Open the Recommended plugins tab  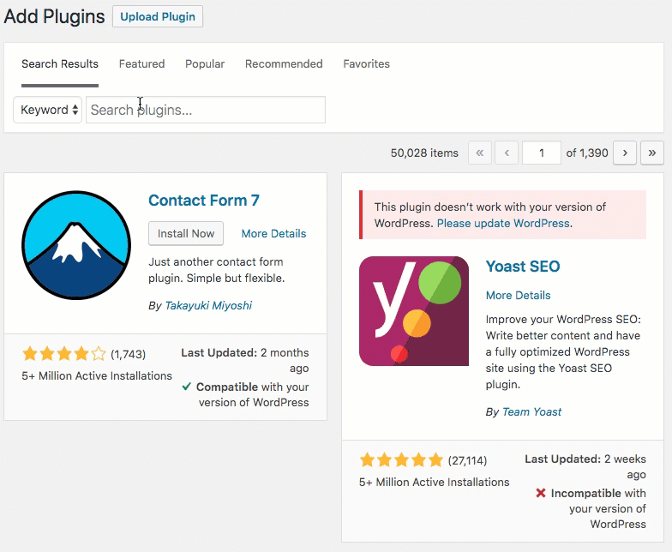point(284,63)
